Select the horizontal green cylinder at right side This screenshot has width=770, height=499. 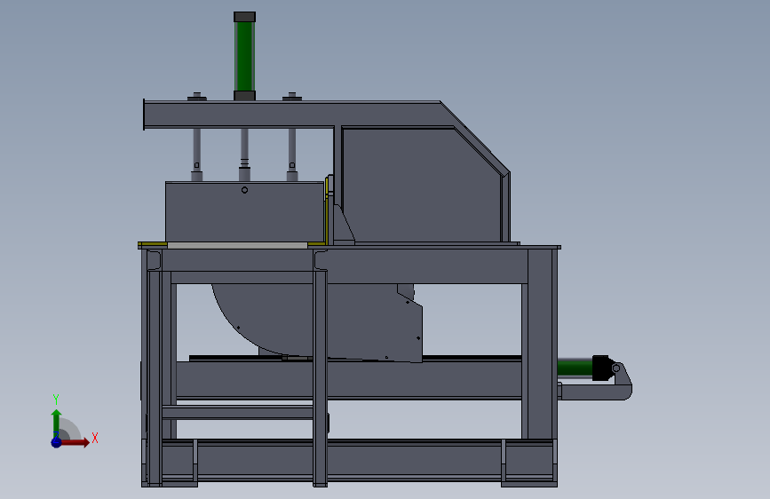(x=575, y=368)
